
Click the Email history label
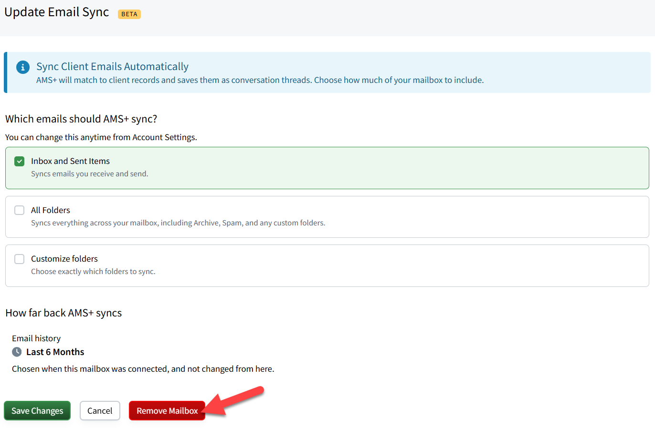click(36, 338)
